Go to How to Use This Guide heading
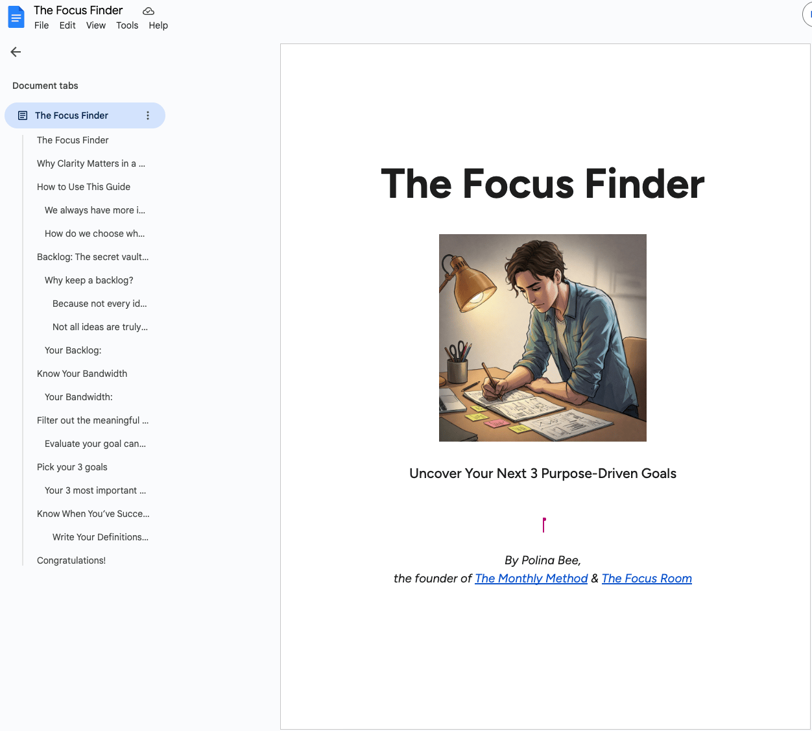 (84, 187)
